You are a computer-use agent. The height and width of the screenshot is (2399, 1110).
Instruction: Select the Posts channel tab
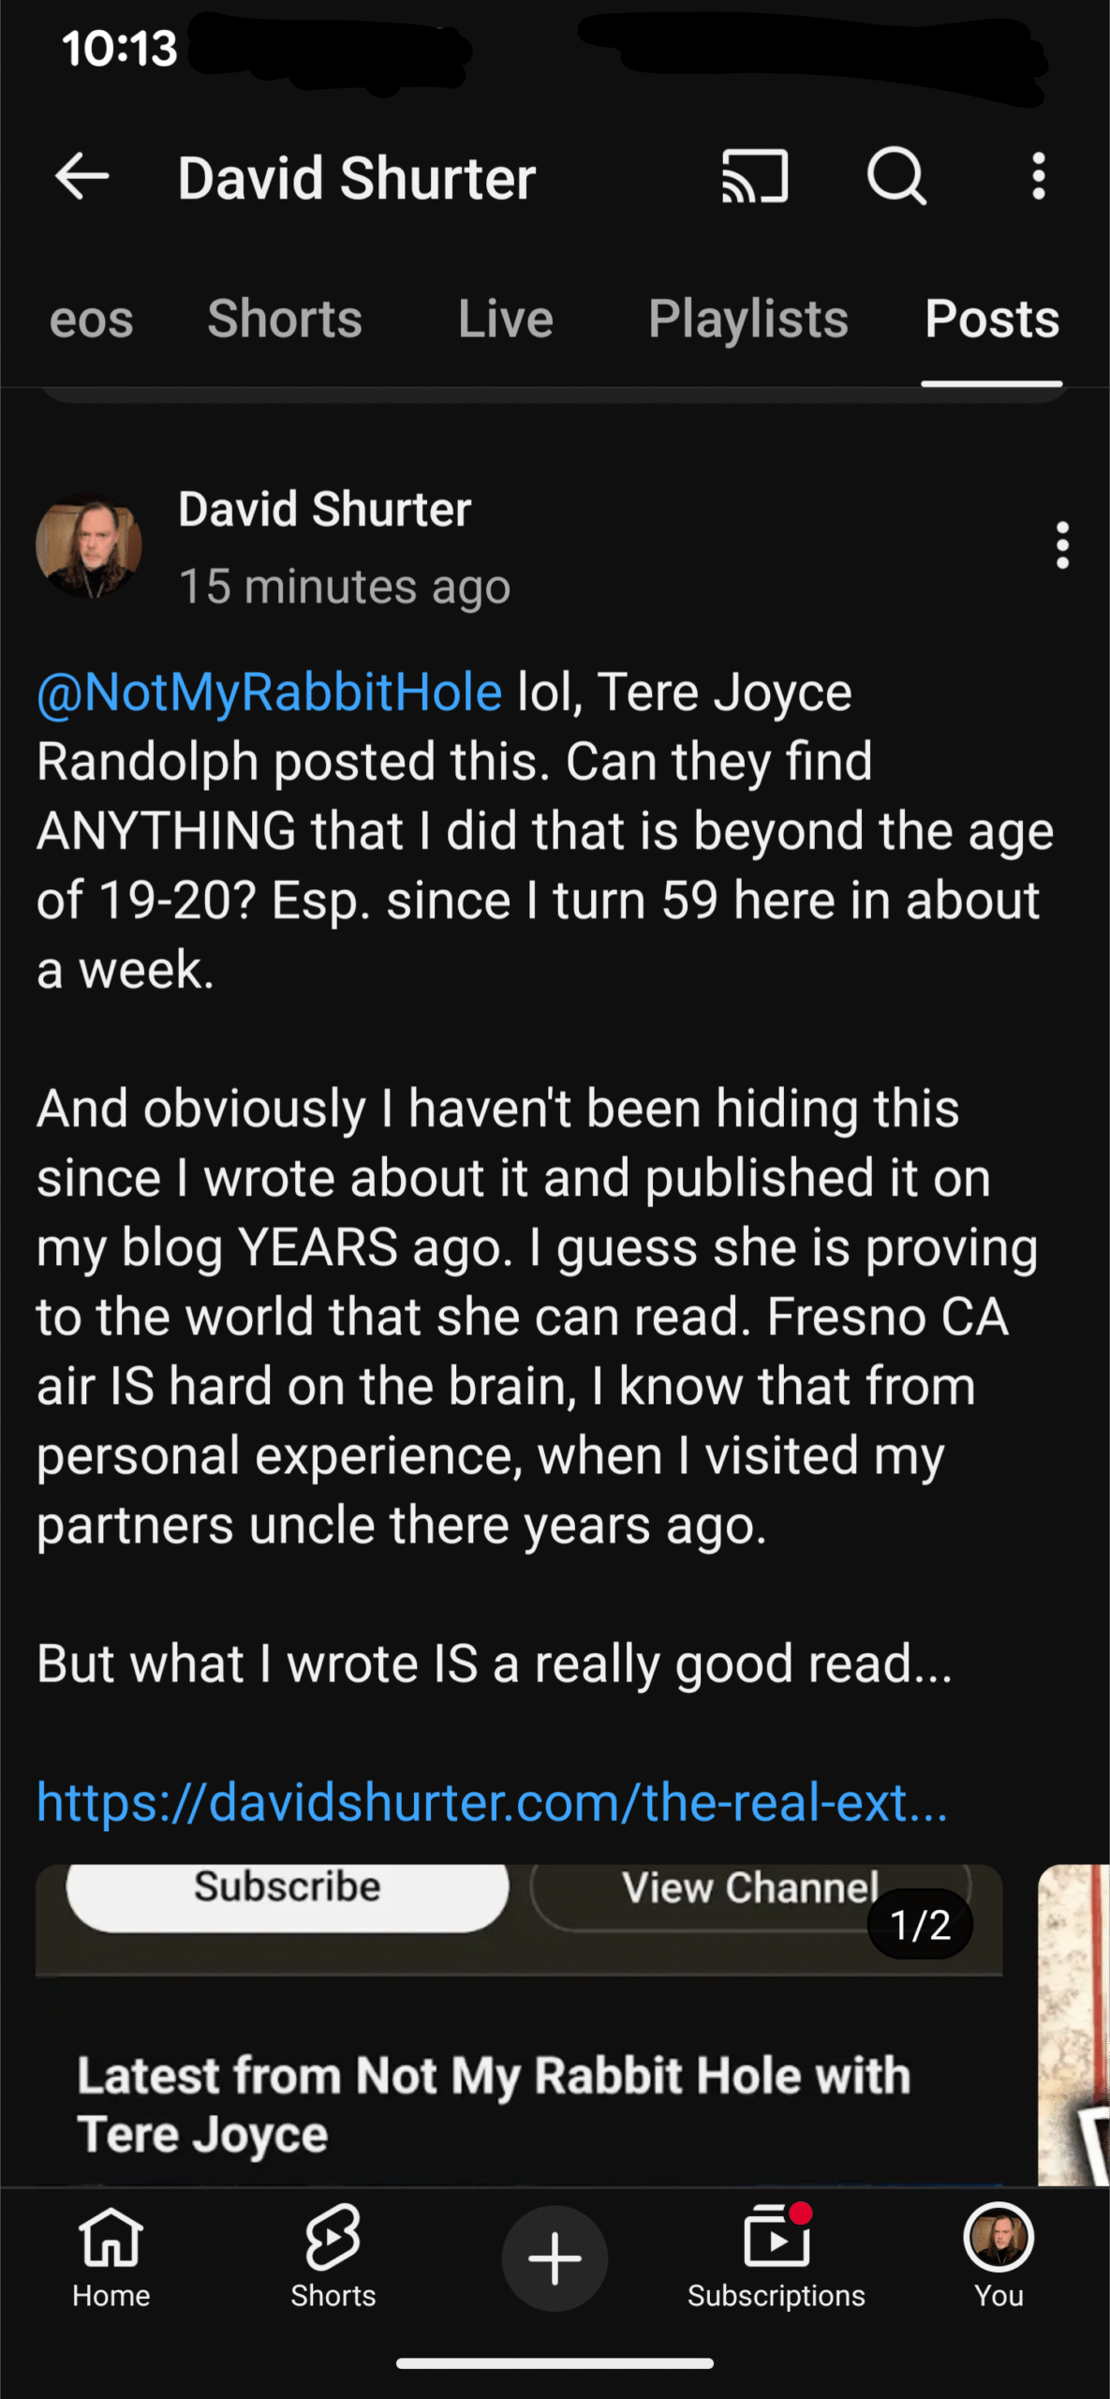[x=992, y=320]
